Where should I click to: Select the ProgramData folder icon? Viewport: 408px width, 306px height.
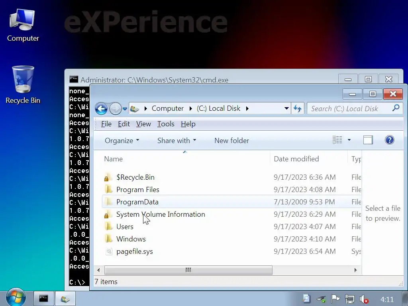(x=108, y=202)
